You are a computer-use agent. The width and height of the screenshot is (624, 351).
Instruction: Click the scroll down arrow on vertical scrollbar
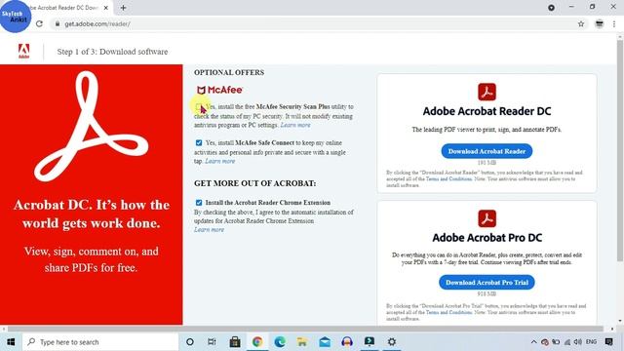(x=620, y=321)
